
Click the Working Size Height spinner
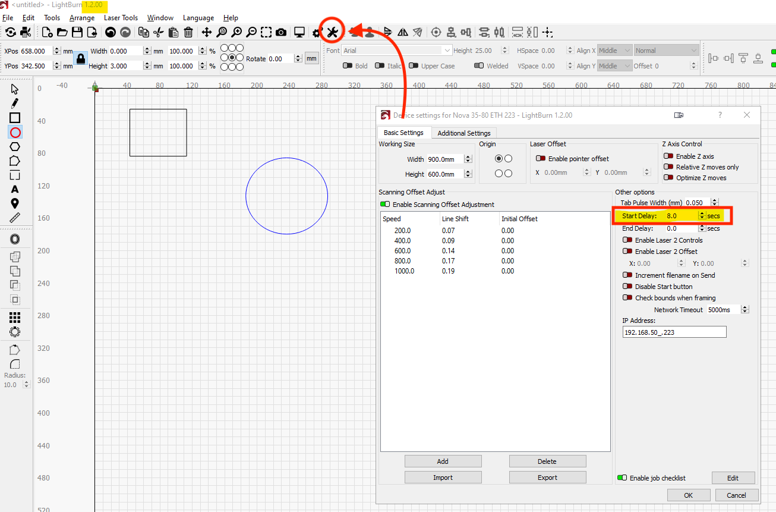pyautogui.click(x=468, y=174)
